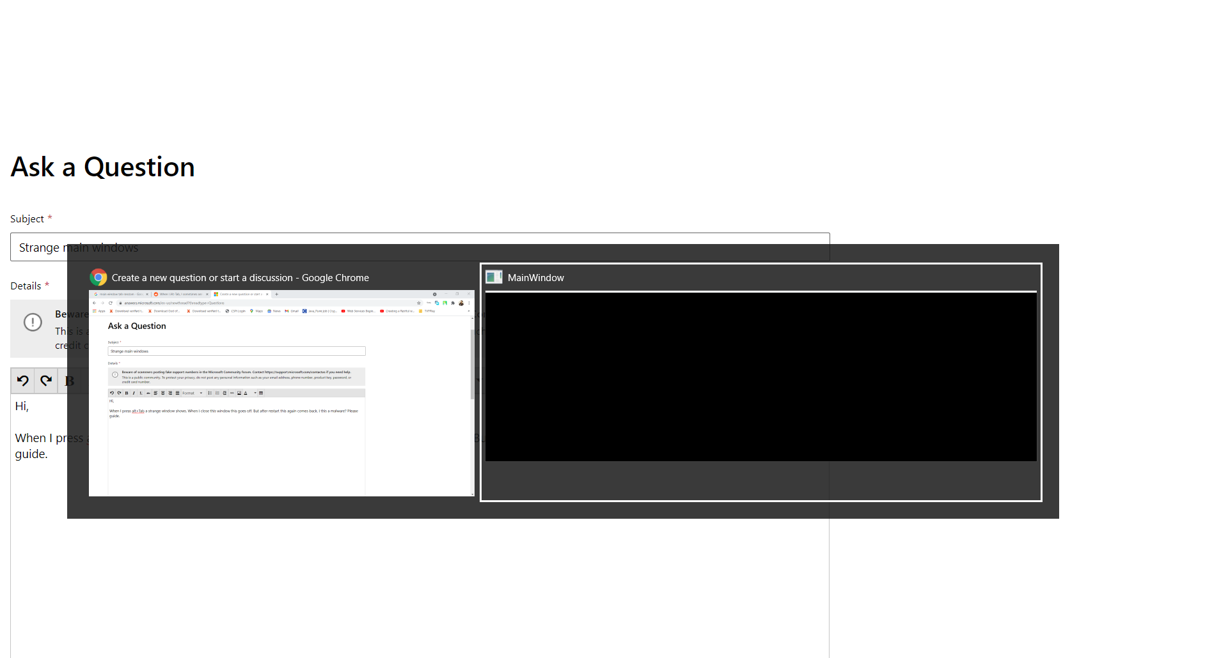Image resolution: width=1228 pixels, height=658 pixels.
Task: Click the 'Subject' field label
Action: coord(27,219)
